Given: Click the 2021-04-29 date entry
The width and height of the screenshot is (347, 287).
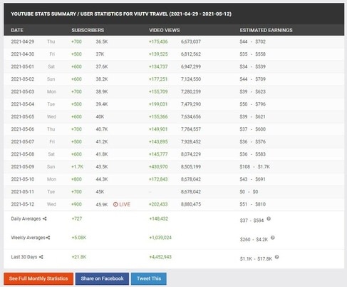Looking at the screenshot, I should [x=23, y=41].
